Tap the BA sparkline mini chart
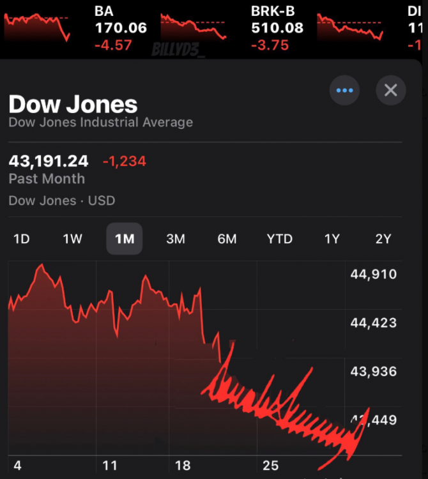Image resolution: width=428 pixels, height=479 pixels. coord(37,26)
